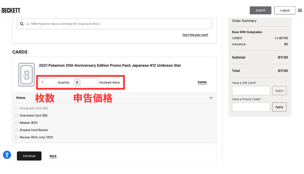Click the Beckett logo
The width and height of the screenshot is (304, 174).
[11, 10]
